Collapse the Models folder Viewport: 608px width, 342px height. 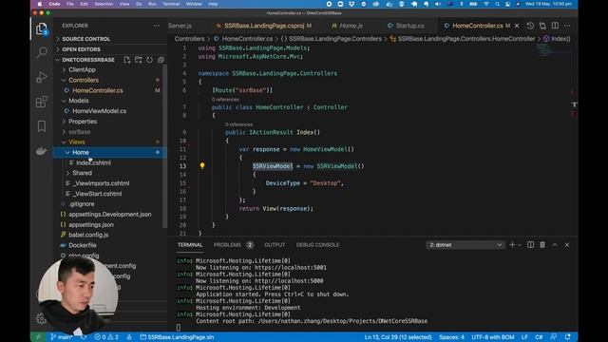click(x=78, y=101)
